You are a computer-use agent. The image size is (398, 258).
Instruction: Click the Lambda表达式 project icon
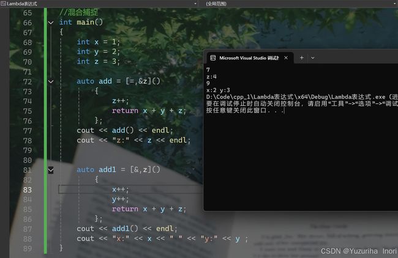click(x=3, y=4)
